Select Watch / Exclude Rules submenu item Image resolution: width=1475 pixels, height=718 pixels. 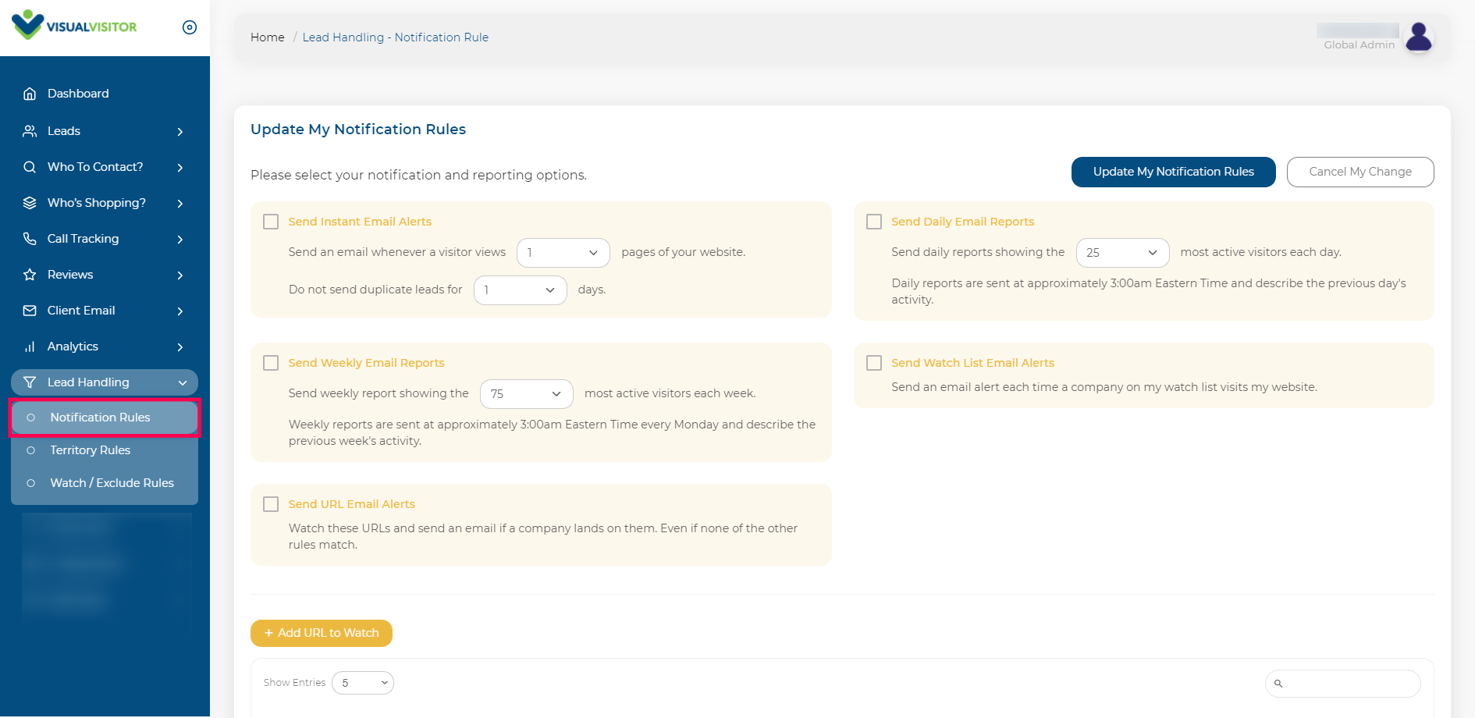pos(105,483)
